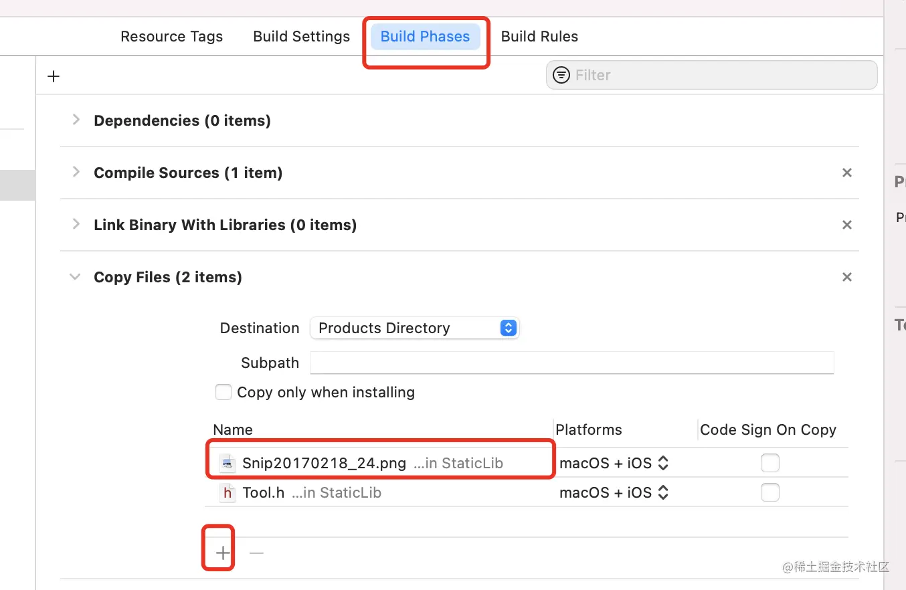Delete the Copy Files phase using its X
906x590 pixels.
pos(846,278)
